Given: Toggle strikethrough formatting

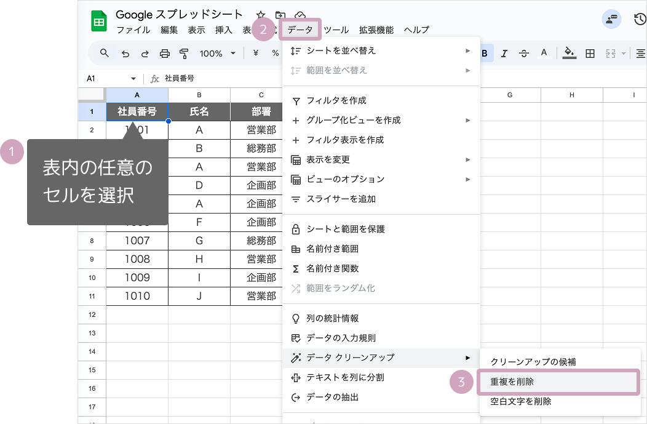Looking at the screenshot, I should click(523, 54).
